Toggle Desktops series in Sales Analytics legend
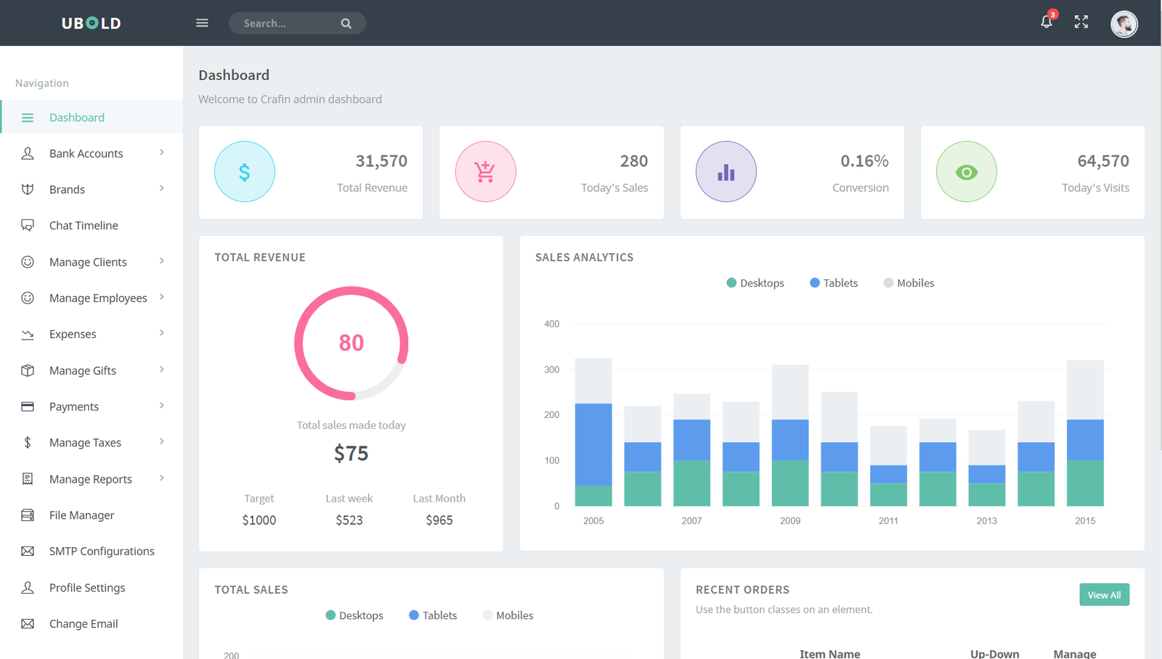 click(755, 283)
